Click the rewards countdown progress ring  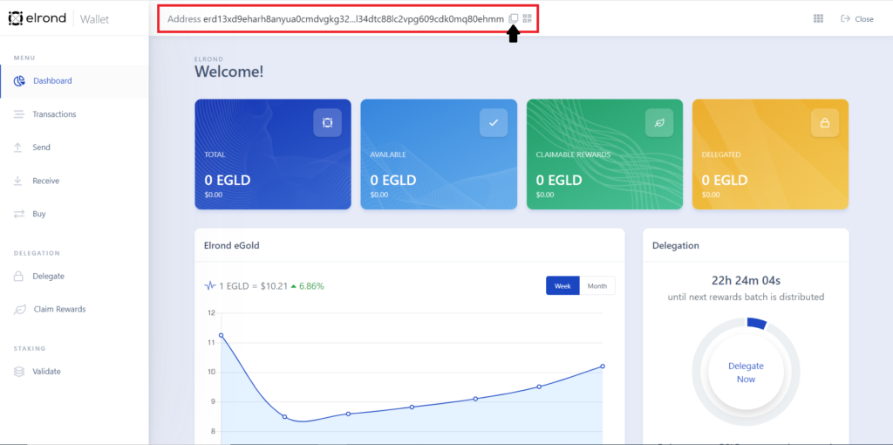(x=746, y=373)
